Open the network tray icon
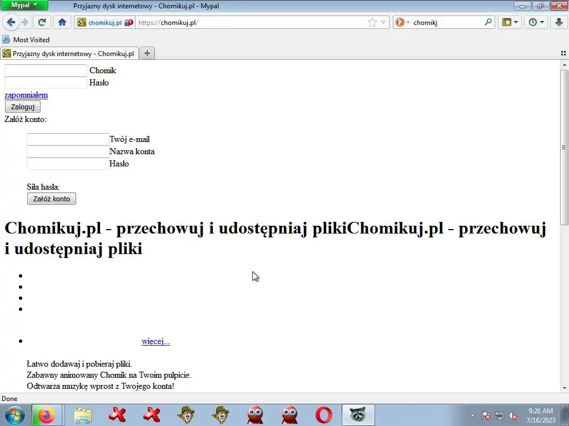The height and width of the screenshot is (426, 569). coord(500,416)
